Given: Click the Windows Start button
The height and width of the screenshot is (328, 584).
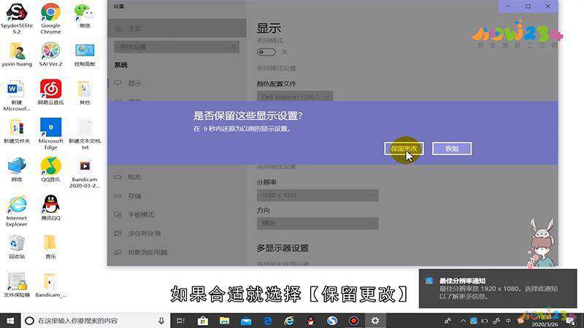Looking at the screenshot, I should (10, 321).
